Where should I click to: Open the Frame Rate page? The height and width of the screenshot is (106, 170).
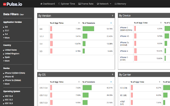86,4
